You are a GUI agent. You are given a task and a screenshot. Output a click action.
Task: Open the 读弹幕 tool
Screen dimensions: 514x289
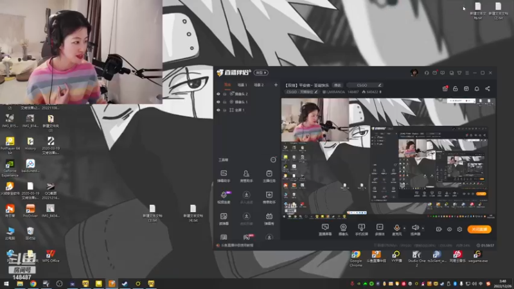tap(224, 219)
